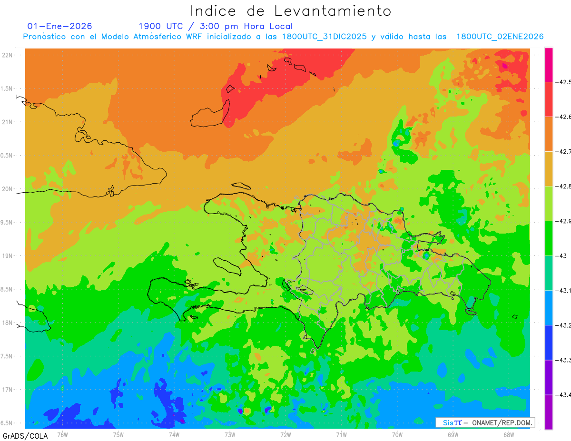Click the color bar value "-43.4"
The image size is (571, 441).
click(x=564, y=395)
